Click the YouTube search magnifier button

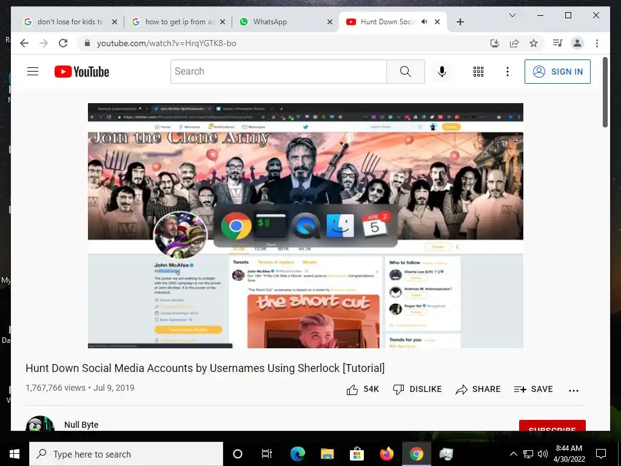coord(406,72)
